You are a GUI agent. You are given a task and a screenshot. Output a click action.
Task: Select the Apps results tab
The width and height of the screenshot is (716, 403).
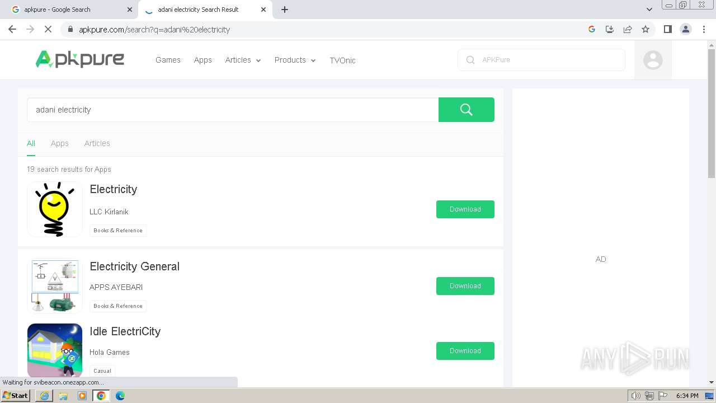coord(60,143)
